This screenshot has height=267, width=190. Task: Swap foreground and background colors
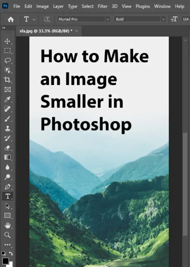click(x=11, y=253)
